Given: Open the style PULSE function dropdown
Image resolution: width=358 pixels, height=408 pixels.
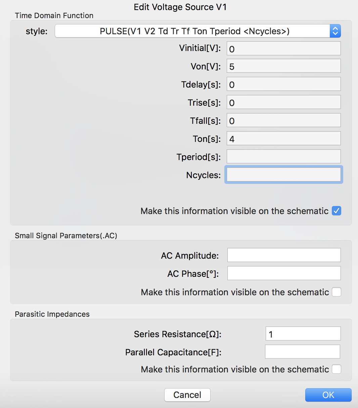Looking at the screenshot, I should click(198, 31).
